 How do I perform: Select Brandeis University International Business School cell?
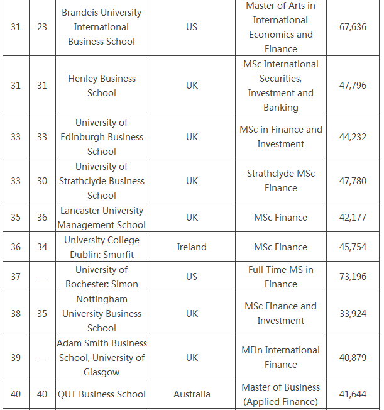[x=101, y=27]
